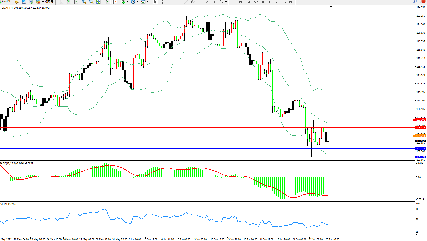Expand the chart templates dropdown arrow
The height and width of the screenshot is (241, 427).
pos(147,2)
